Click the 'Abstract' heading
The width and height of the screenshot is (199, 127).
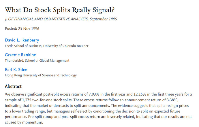(x=13, y=86)
